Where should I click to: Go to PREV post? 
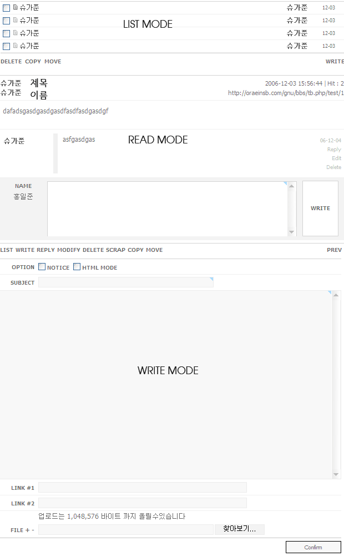pyautogui.click(x=334, y=250)
